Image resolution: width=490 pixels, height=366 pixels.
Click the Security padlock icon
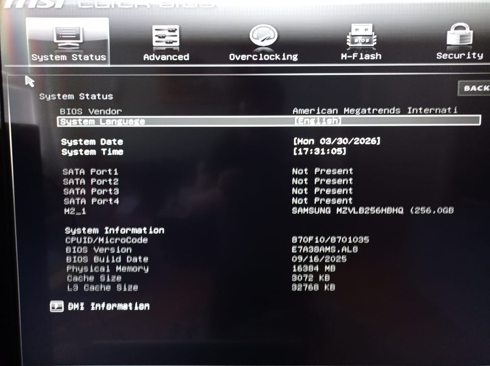[x=459, y=34]
